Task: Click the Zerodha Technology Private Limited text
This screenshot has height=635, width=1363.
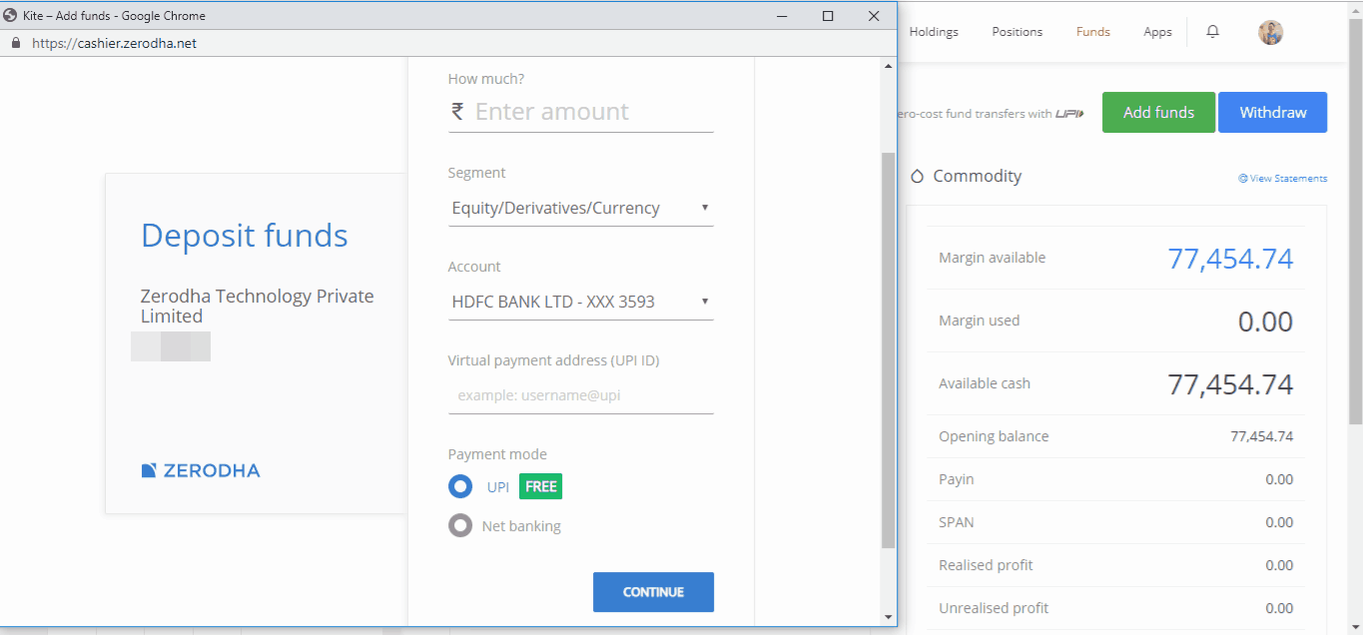Action: (258, 307)
